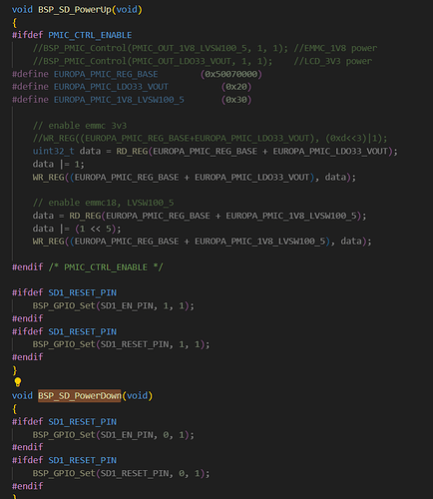Click the "data |= (1 << 5);" line
This screenshot has height=499, width=433.
(77, 229)
